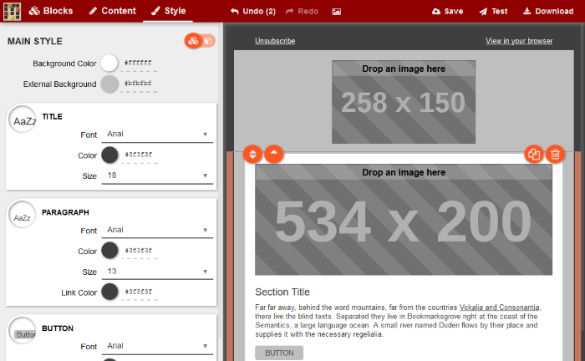Click the 258 x 150 image placeholder
Viewport: 585px width, 361px height.
click(404, 102)
